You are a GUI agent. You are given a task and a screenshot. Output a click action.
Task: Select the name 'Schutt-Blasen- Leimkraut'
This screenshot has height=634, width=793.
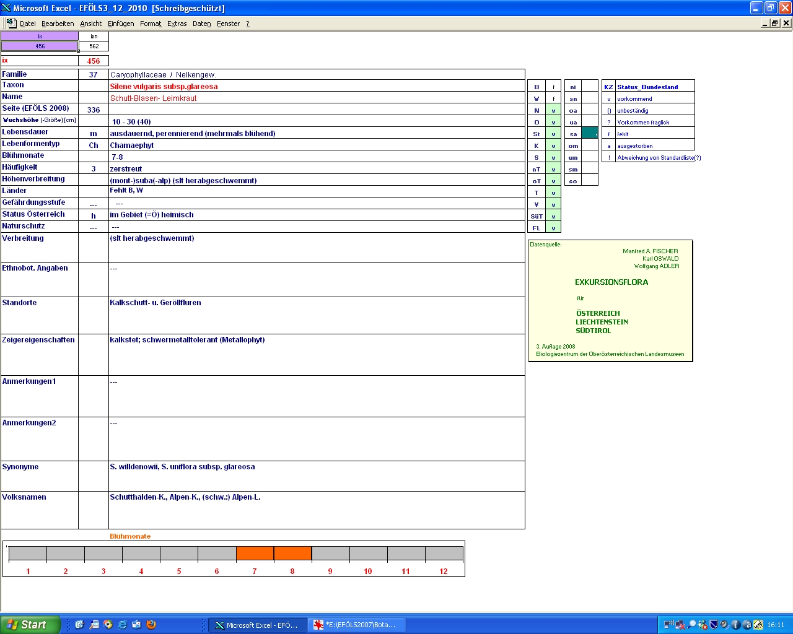coord(317,98)
